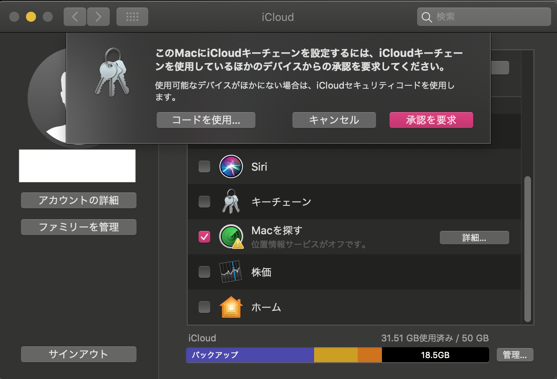The width and height of the screenshot is (557, 379).
Task: Click the Siri row label
Action: pyautogui.click(x=259, y=167)
